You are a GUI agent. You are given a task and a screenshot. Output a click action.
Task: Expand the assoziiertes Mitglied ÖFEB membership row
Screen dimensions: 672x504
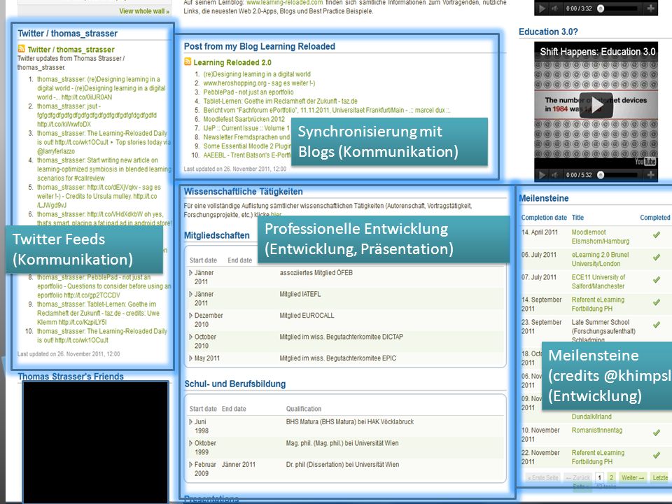tap(190, 272)
